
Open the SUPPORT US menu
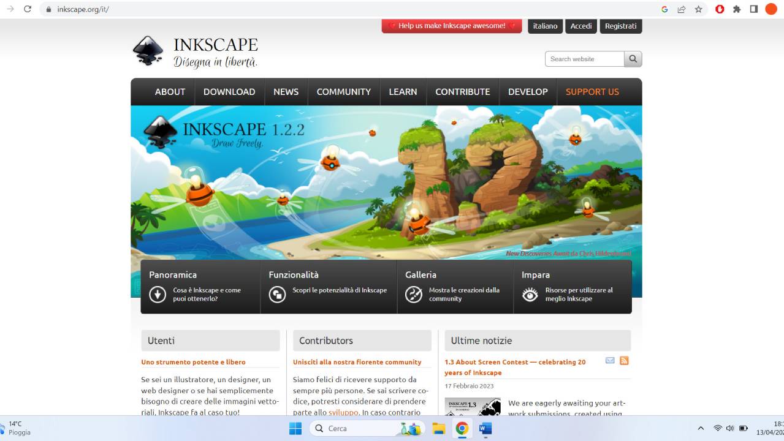pos(592,92)
